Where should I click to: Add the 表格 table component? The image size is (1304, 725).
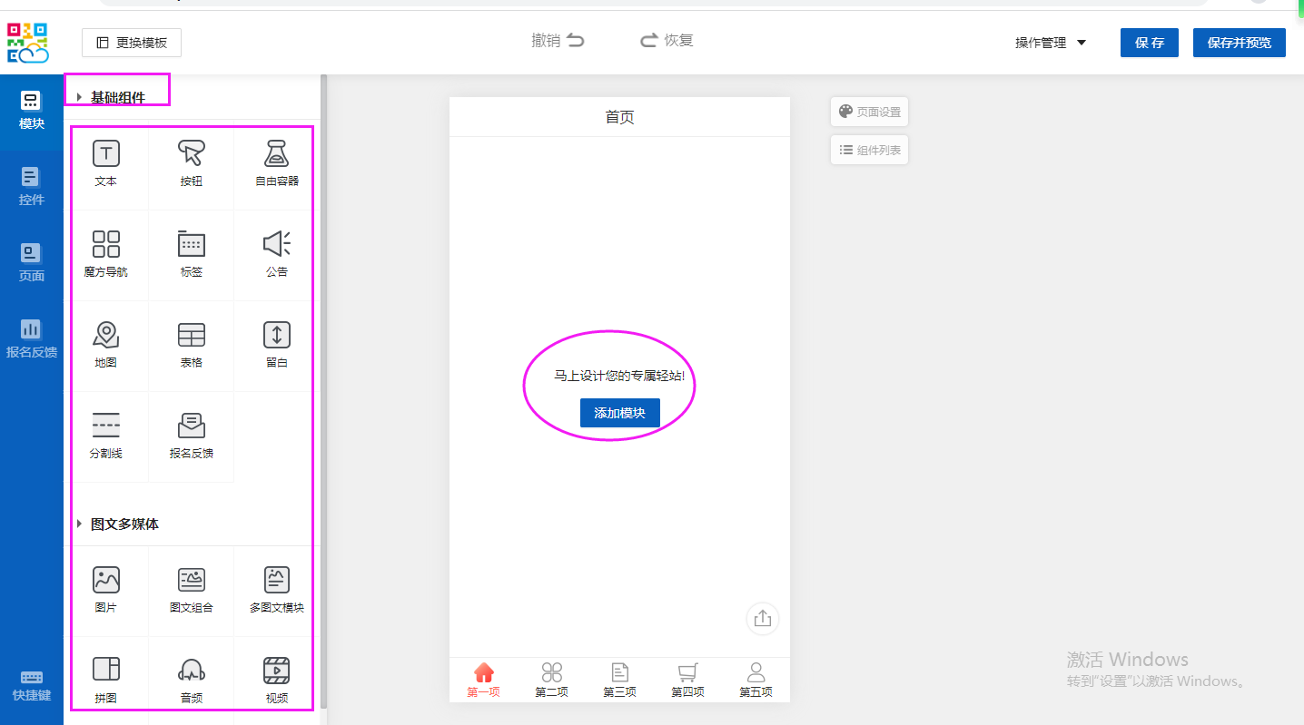pos(191,336)
